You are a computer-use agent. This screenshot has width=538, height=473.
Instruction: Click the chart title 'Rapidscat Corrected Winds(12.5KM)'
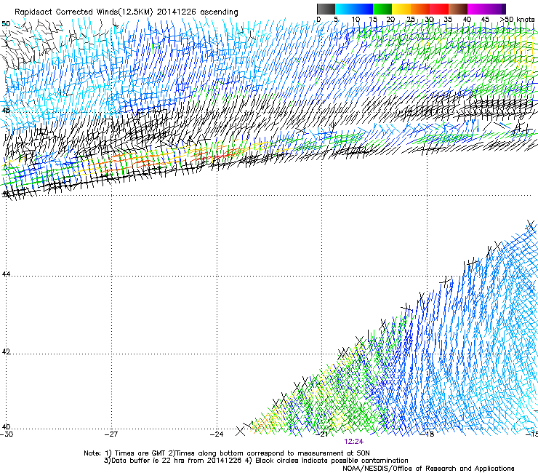tap(84, 12)
